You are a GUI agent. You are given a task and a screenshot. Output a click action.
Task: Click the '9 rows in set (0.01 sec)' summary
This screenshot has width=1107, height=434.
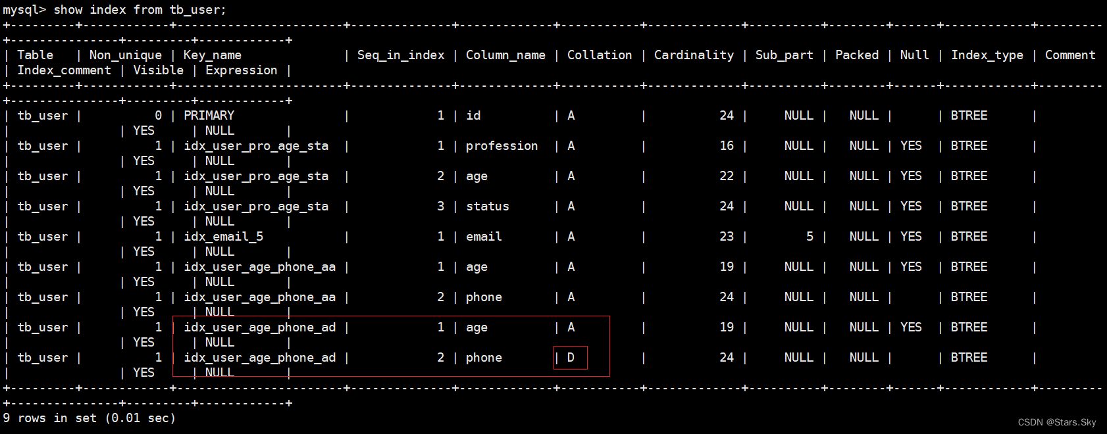tap(90, 418)
